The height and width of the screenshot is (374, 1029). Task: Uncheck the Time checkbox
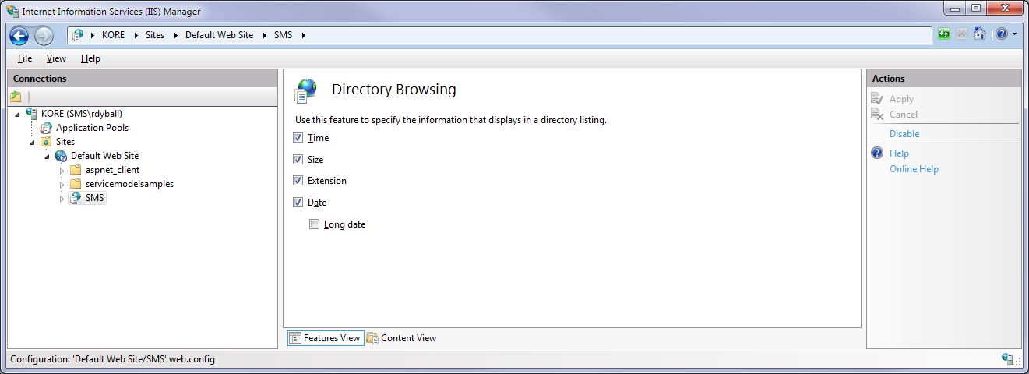[298, 138]
